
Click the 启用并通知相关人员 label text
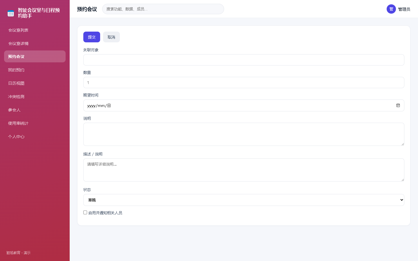(x=105, y=213)
